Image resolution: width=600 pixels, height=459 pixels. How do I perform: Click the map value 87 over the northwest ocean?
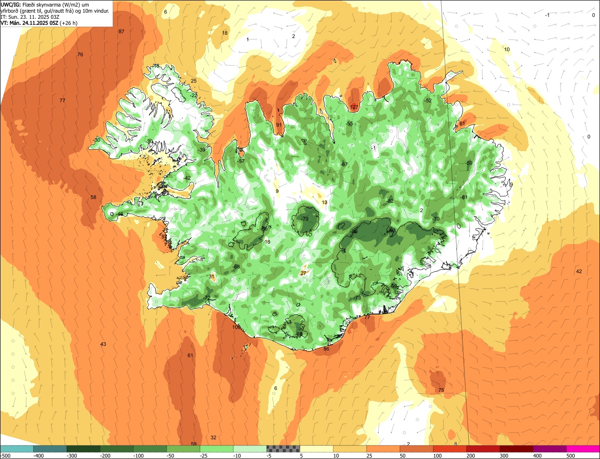(121, 31)
